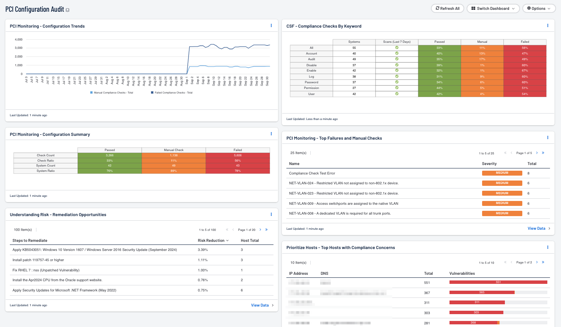This screenshot has width=561, height=327.
Task: Select NET-VLAN-024 Restricted VLAN row
Action: click(418, 183)
